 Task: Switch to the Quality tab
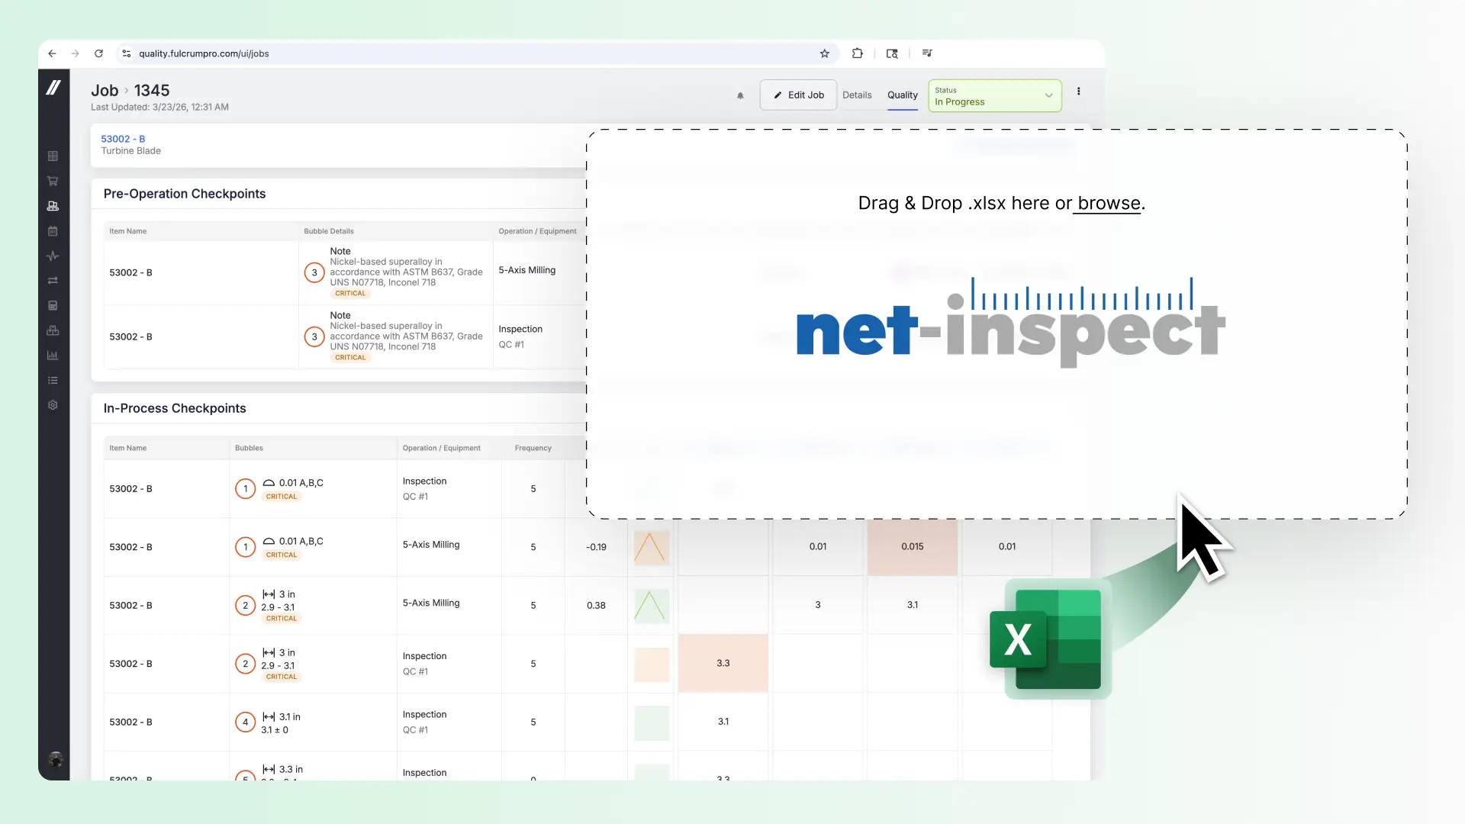tap(903, 95)
